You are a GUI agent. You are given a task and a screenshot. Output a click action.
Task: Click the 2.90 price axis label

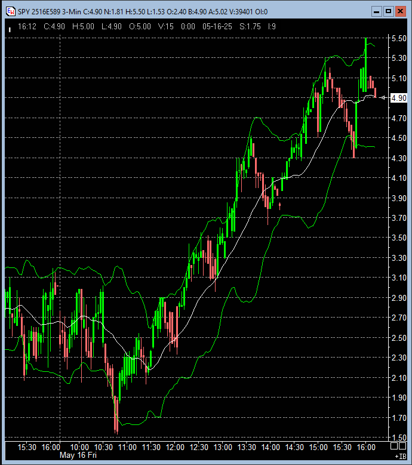coord(399,298)
